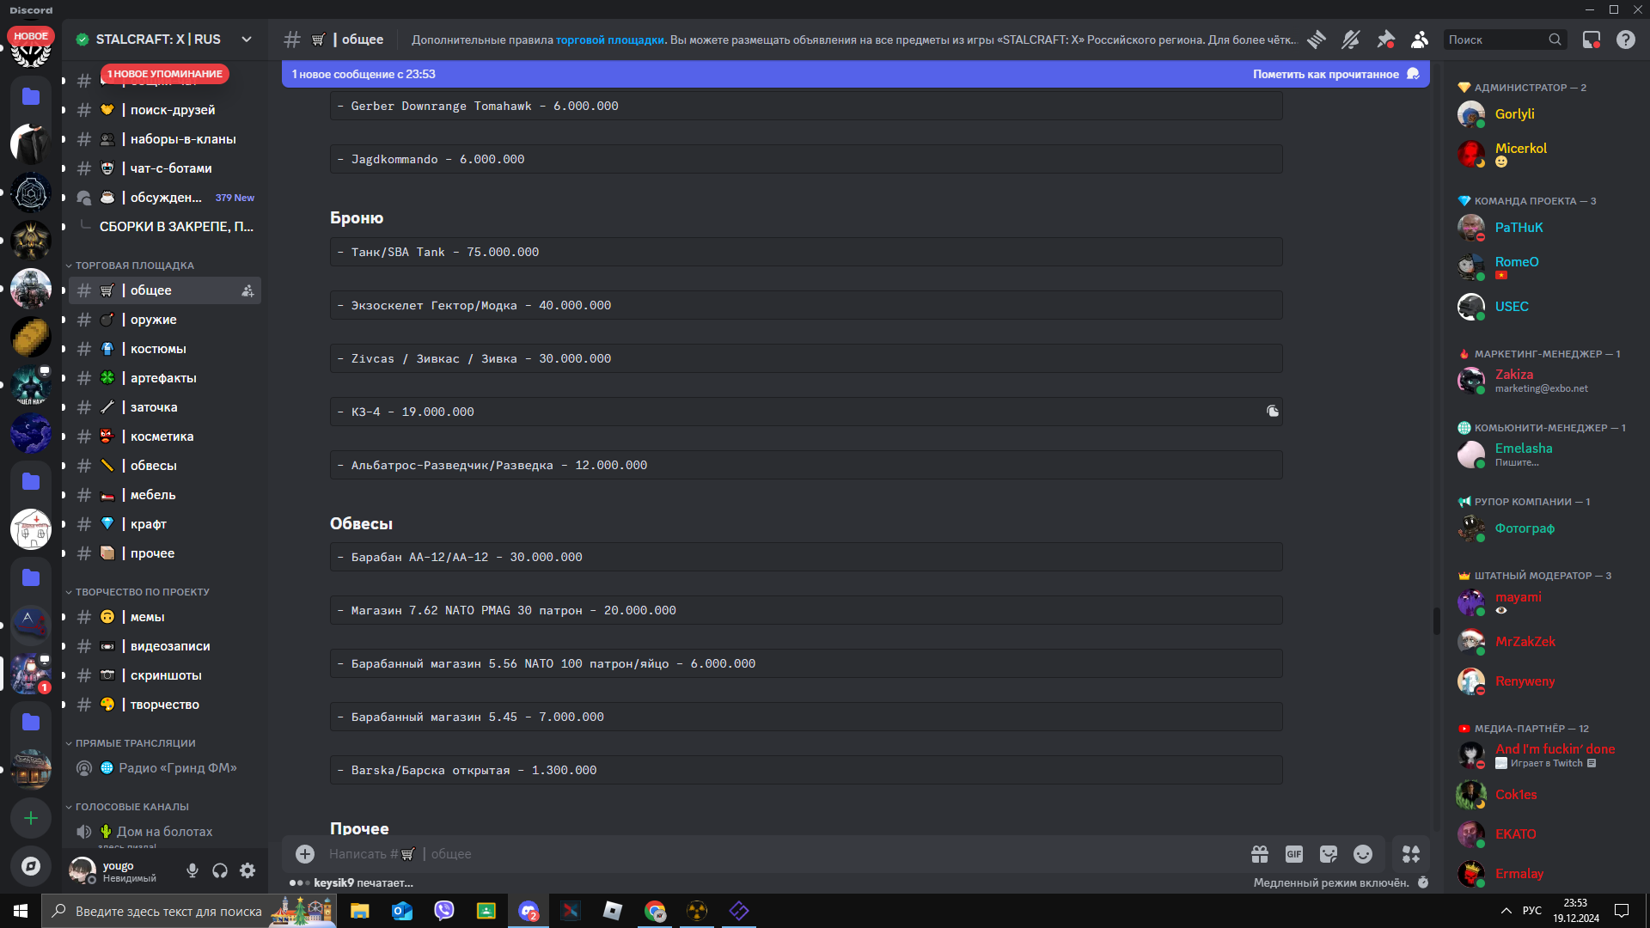Open the GIF picker
Image resolution: width=1650 pixels, height=928 pixels.
click(x=1294, y=854)
